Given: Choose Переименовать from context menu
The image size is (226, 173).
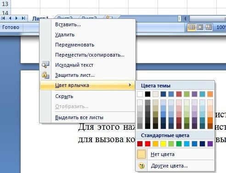Looking at the screenshot, I should click(75, 45).
